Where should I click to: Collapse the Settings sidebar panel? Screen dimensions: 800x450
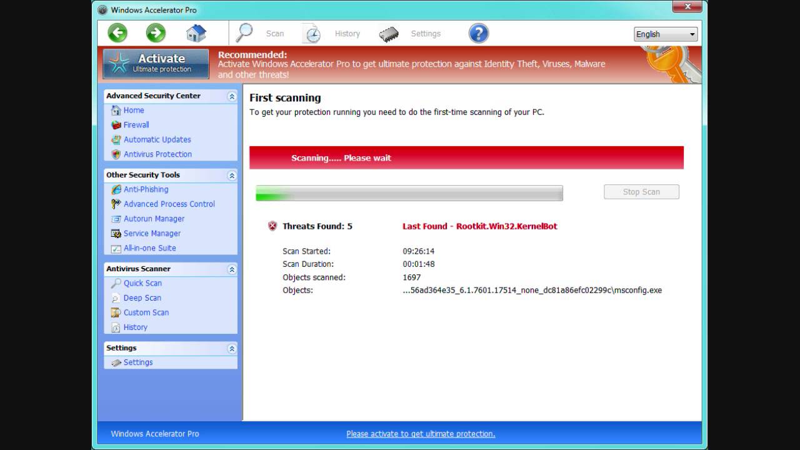point(232,349)
